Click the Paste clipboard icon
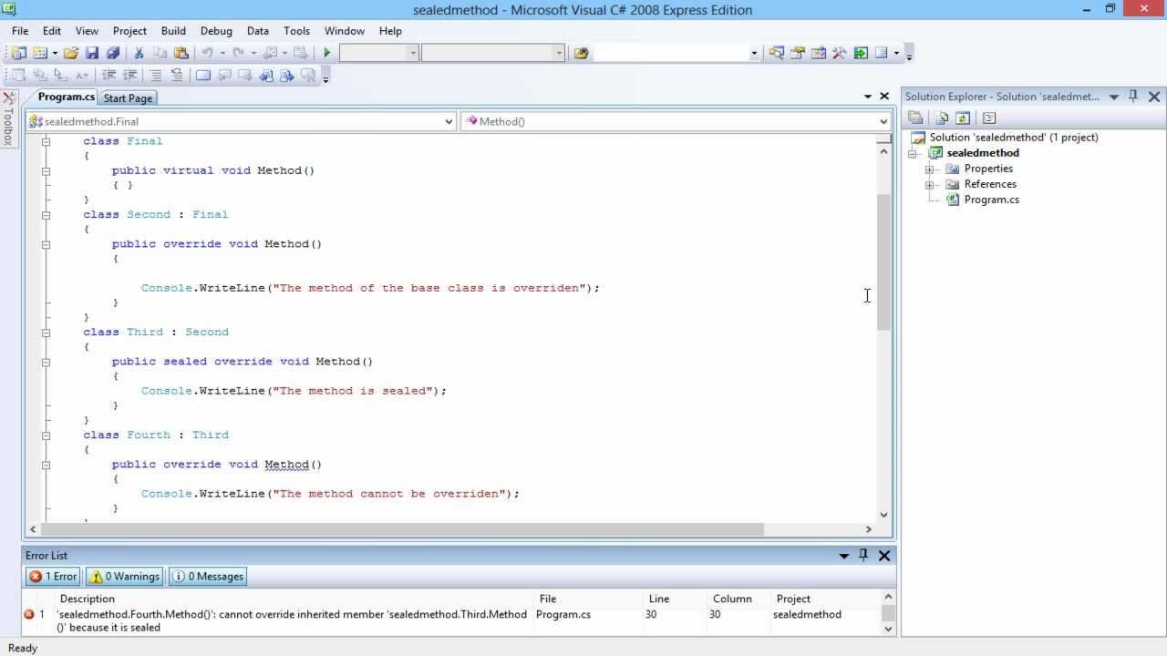This screenshot has width=1167, height=656. click(x=181, y=53)
